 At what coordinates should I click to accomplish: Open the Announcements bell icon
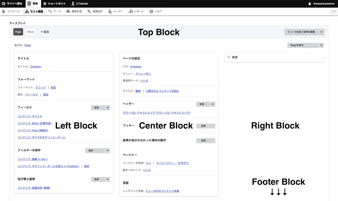(x=309, y=4)
